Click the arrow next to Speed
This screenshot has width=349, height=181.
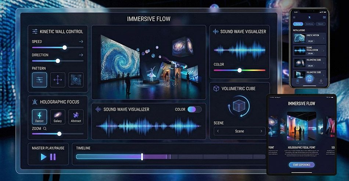tap(81, 41)
